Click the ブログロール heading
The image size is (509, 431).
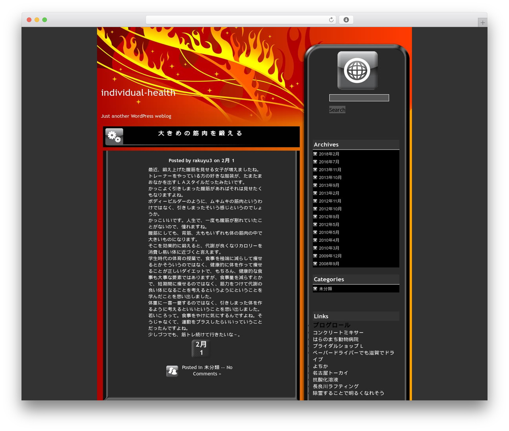[x=332, y=325]
